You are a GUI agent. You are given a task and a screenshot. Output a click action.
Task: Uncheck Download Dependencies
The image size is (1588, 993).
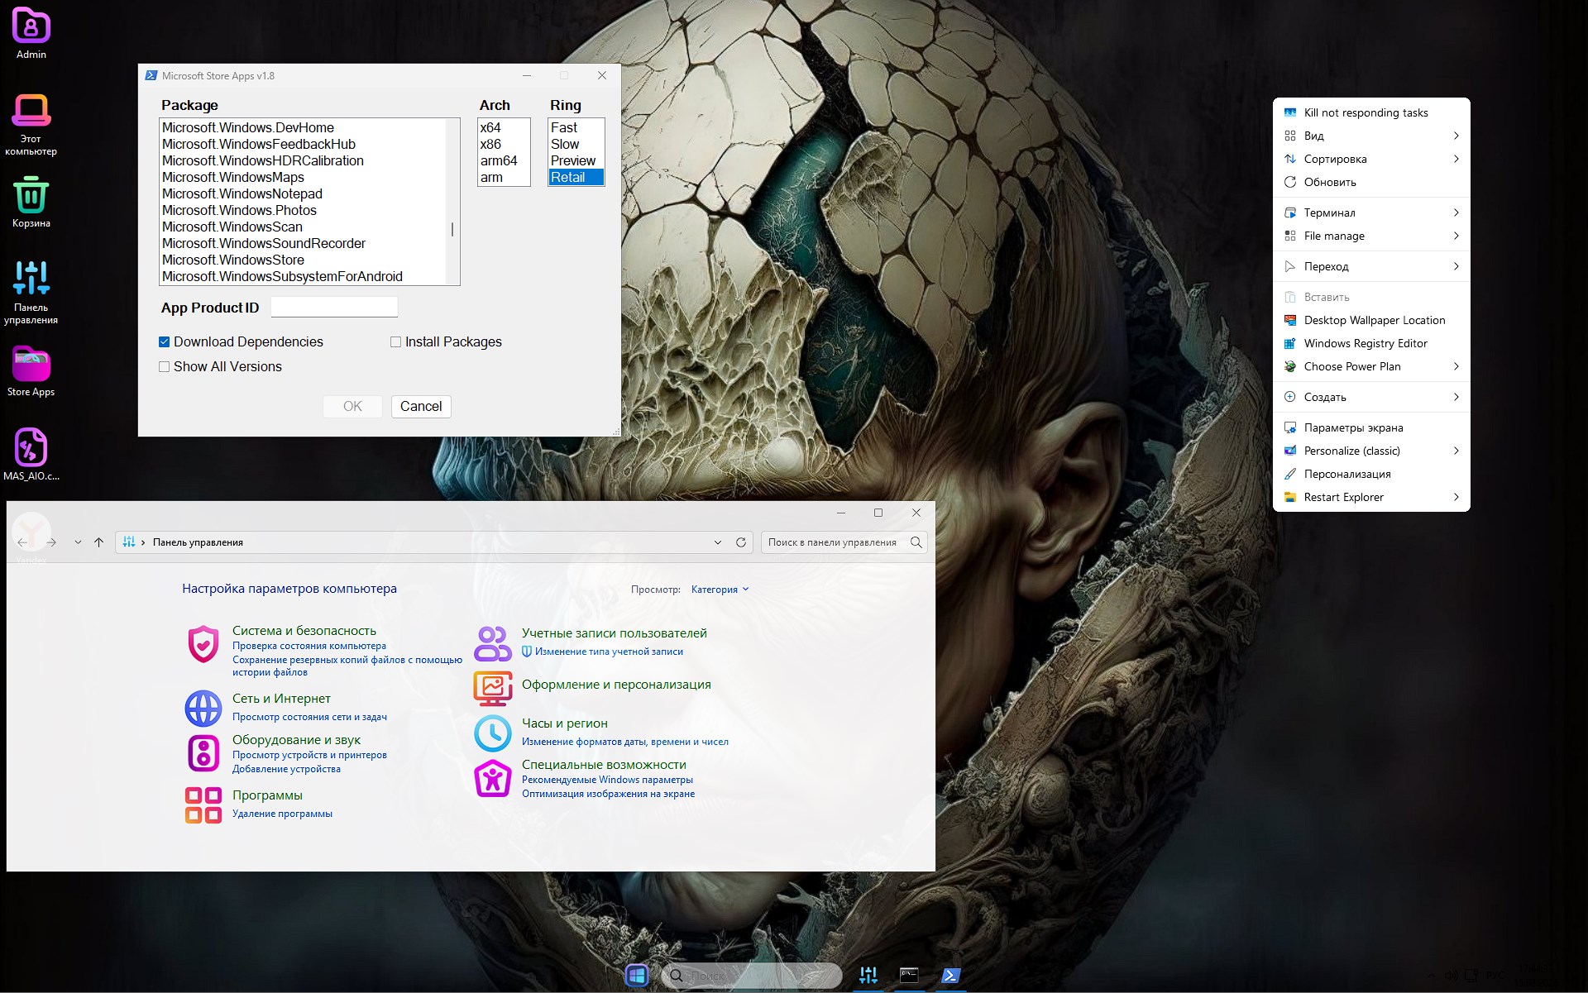pos(165,341)
